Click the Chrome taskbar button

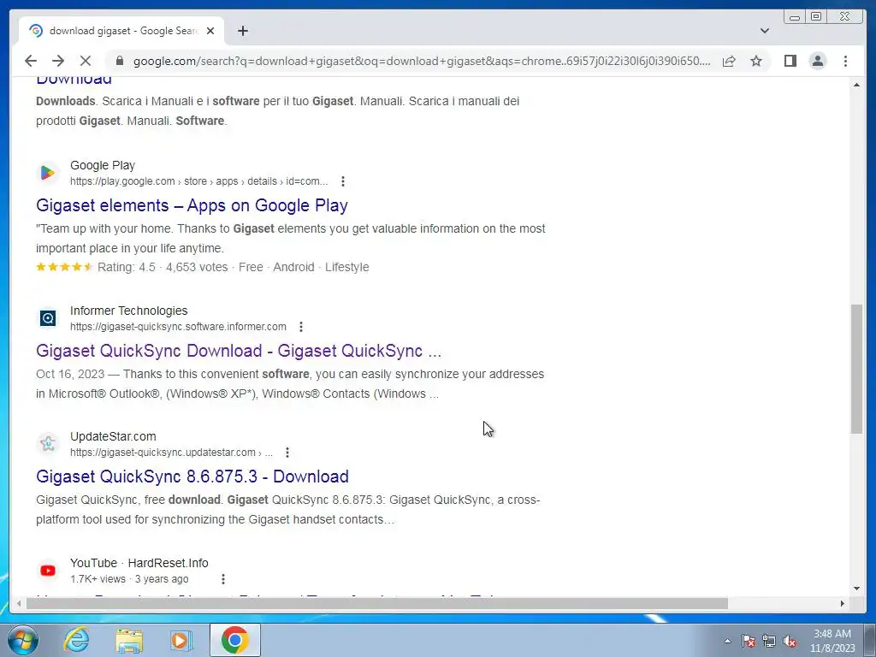click(x=234, y=640)
